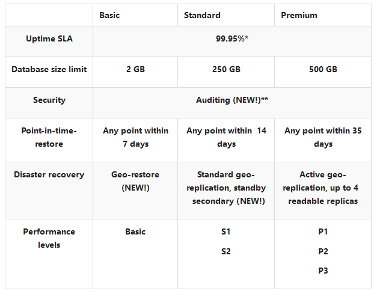The height and width of the screenshot is (294, 383).
Task: Select the Uptime SLA row label
Action: point(49,38)
